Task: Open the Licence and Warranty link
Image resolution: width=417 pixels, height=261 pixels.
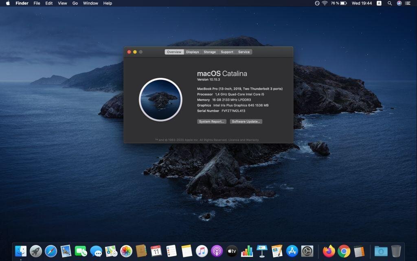Action: tap(244, 140)
